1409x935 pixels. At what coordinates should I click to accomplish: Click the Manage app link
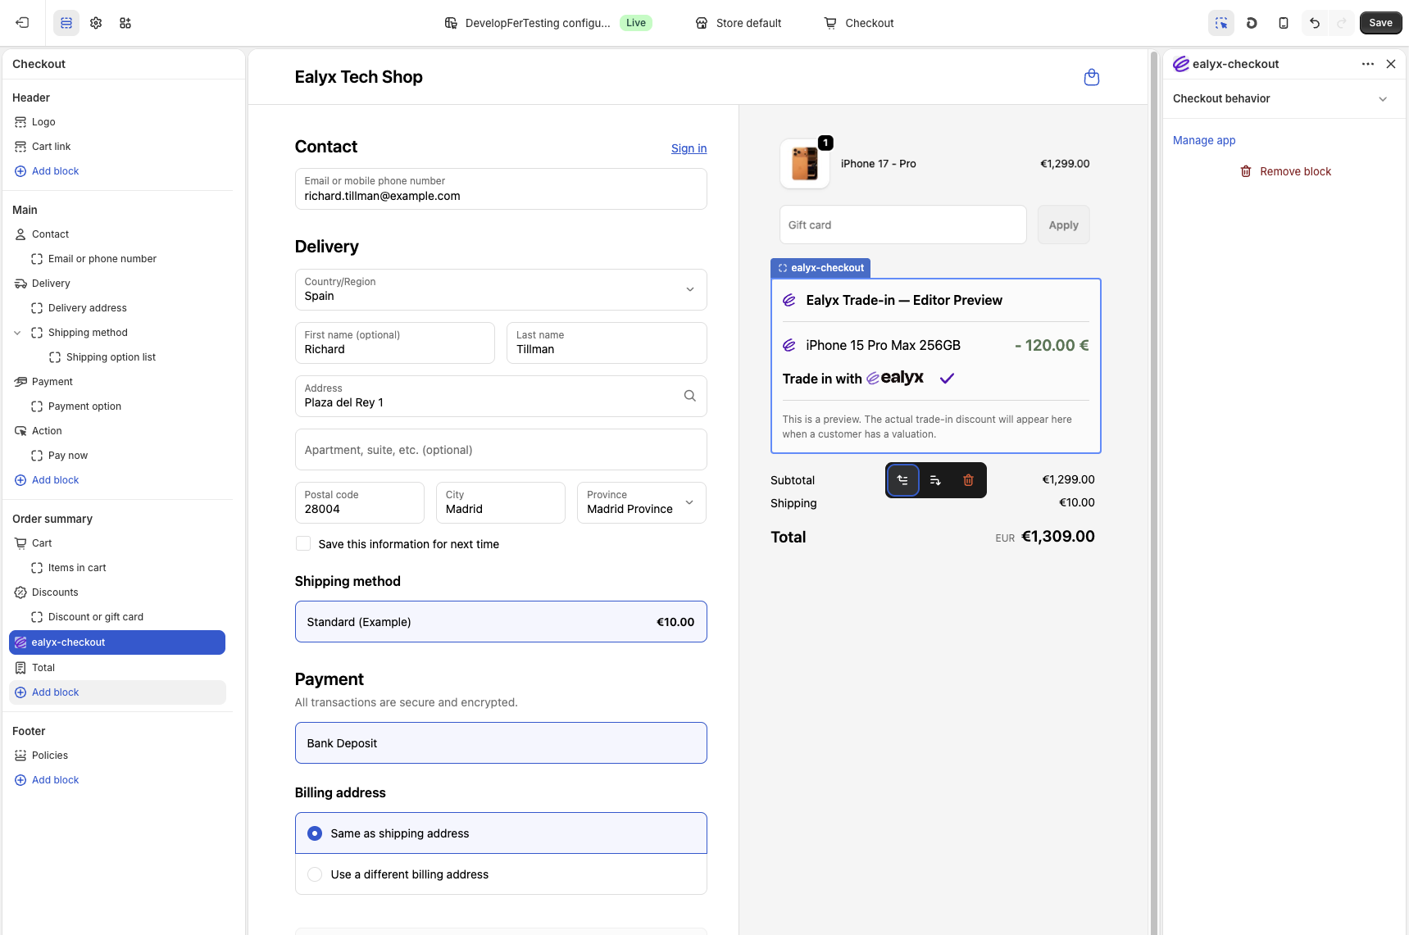pyautogui.click(x=1203, y=140)
